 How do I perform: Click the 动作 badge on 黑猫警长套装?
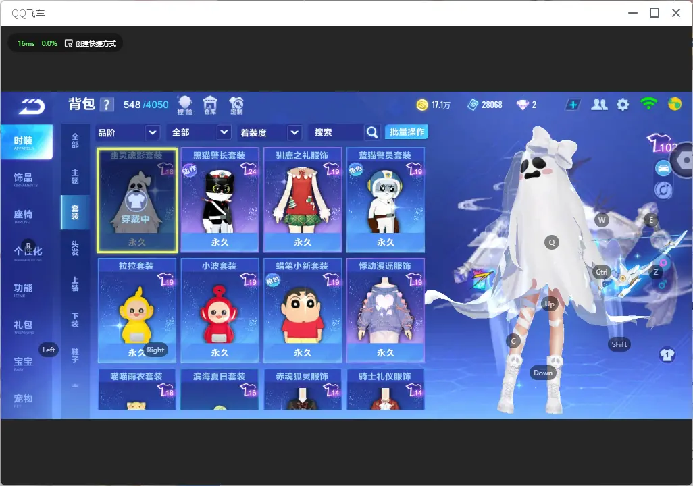click(x=189, y=170)
